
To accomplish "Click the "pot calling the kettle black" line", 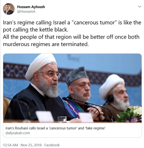I will pyautogui.click(x=36, y=30).
